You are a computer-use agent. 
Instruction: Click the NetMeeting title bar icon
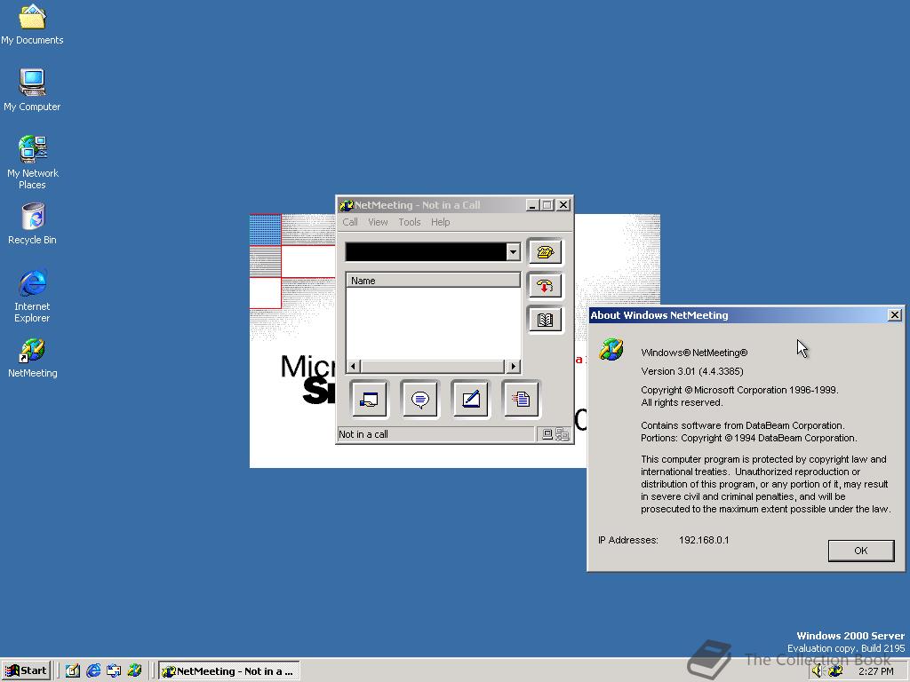(347, 205)
